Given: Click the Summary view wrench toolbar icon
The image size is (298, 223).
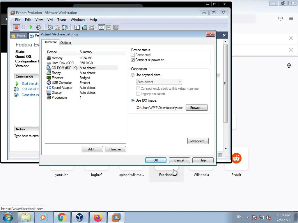Looking at the screenshot, I should point(101,27).
